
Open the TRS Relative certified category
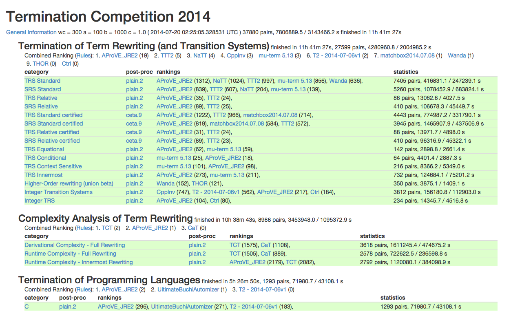(x=52, y=132)
